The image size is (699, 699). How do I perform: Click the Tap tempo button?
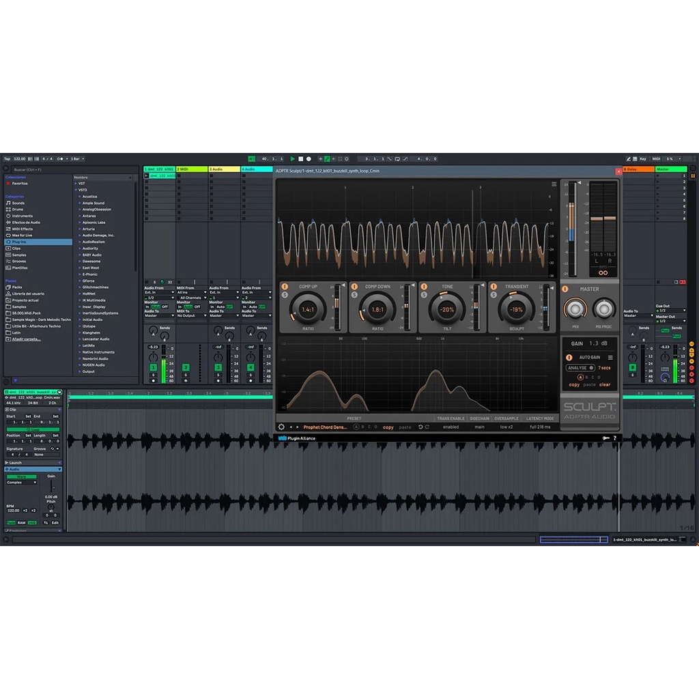(7, 158)
